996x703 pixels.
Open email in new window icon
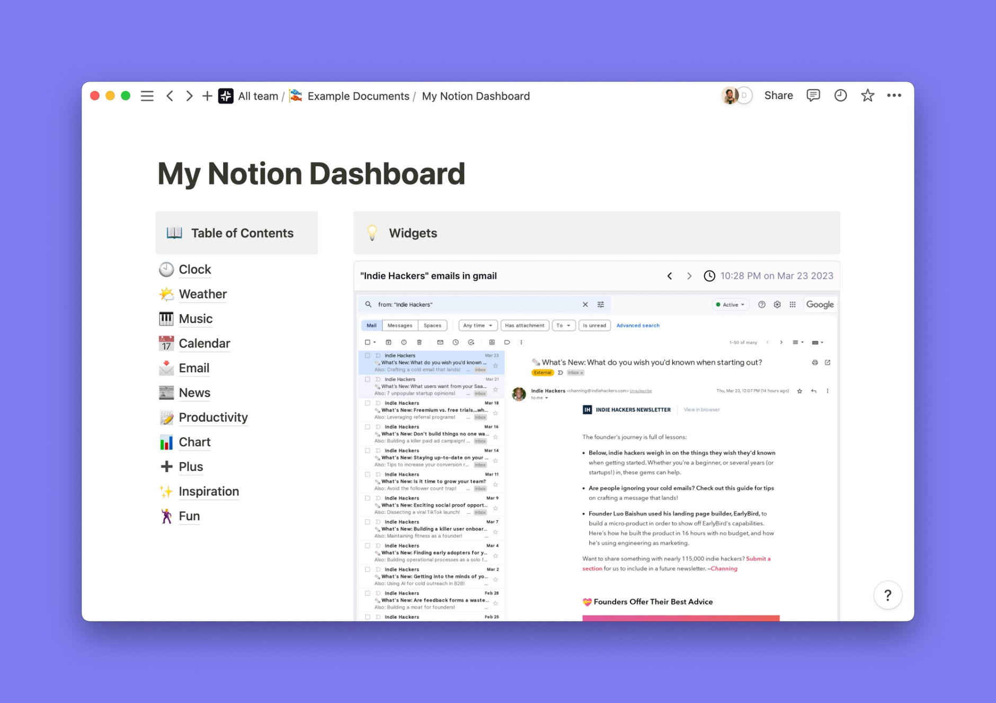pos(828,362)
